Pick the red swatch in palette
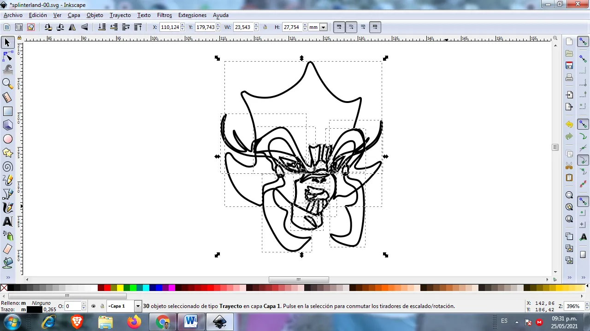The width and height of the screenshot is (590, 331). click(107, 288)
